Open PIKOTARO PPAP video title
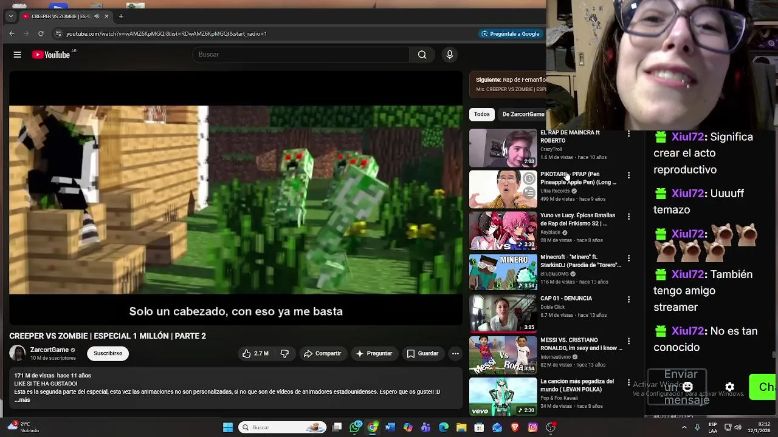The height and width of the screenshot is (437, 778). click(578, 178)
